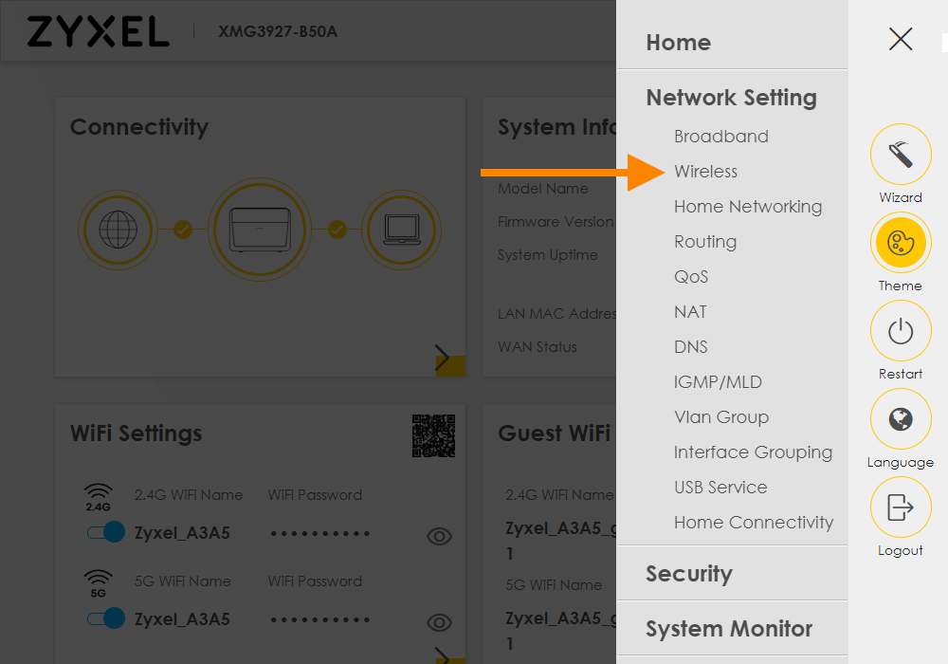Click the globe icon in Connectivity diagram

click(118, 230)
